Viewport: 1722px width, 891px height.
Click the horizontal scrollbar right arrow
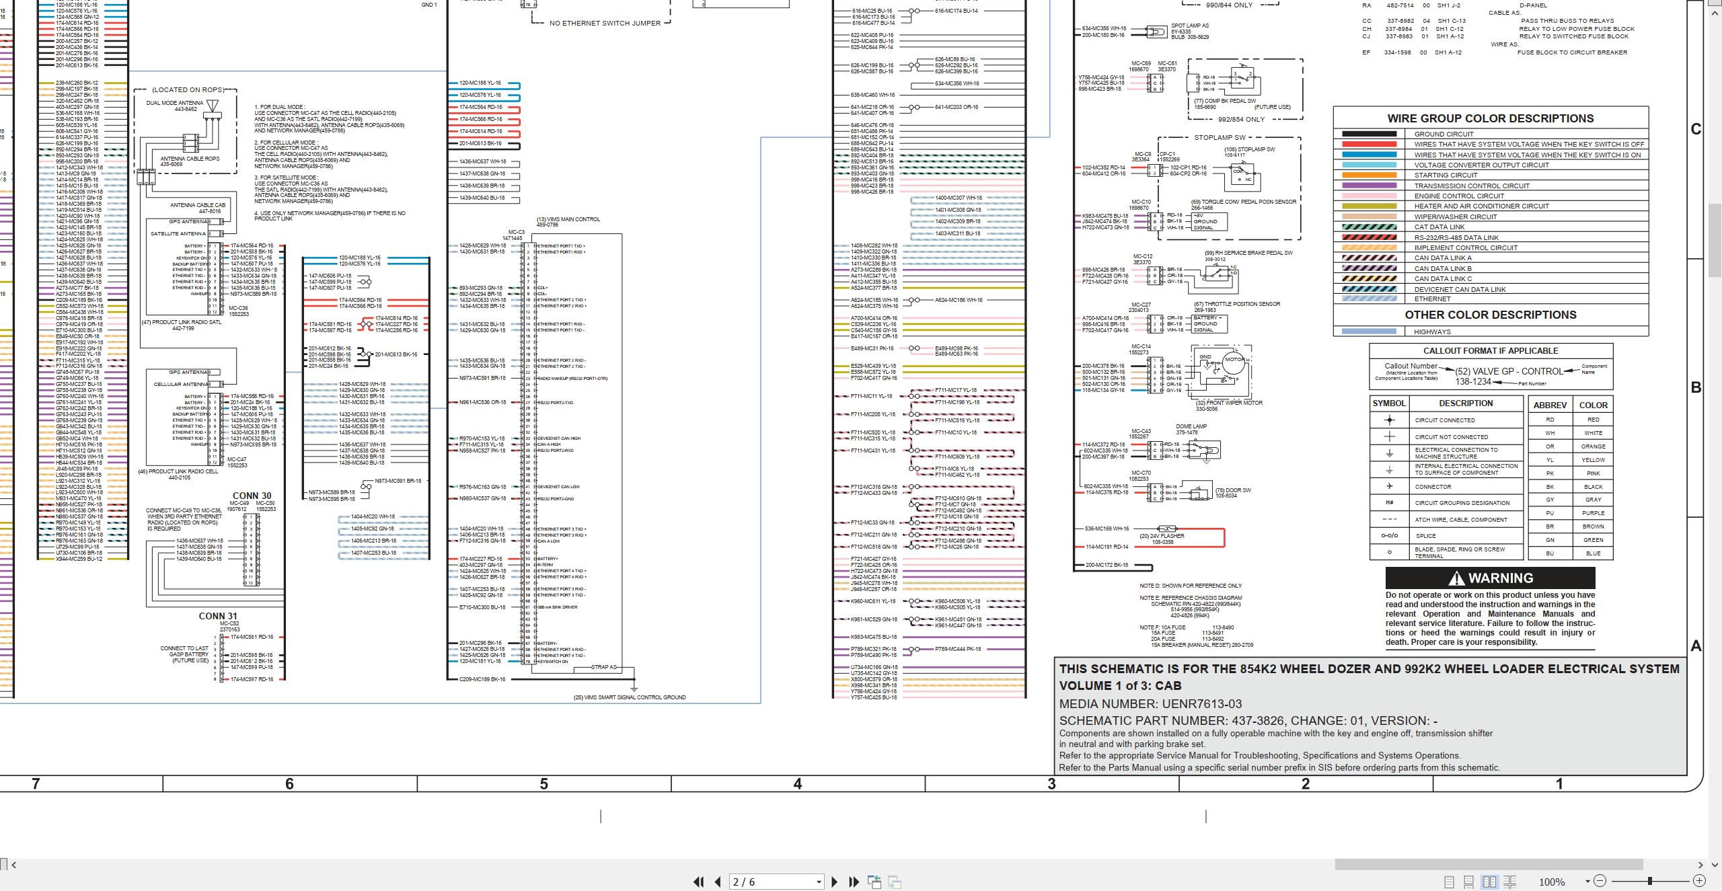coord(1700,865)
